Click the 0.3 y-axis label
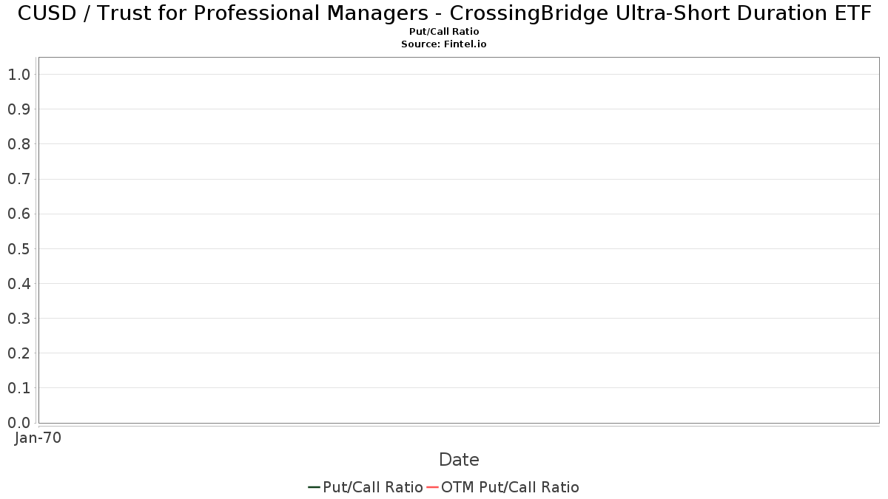Image resolution: width=888 pixels, height=499 pixels. coord(18,319)
